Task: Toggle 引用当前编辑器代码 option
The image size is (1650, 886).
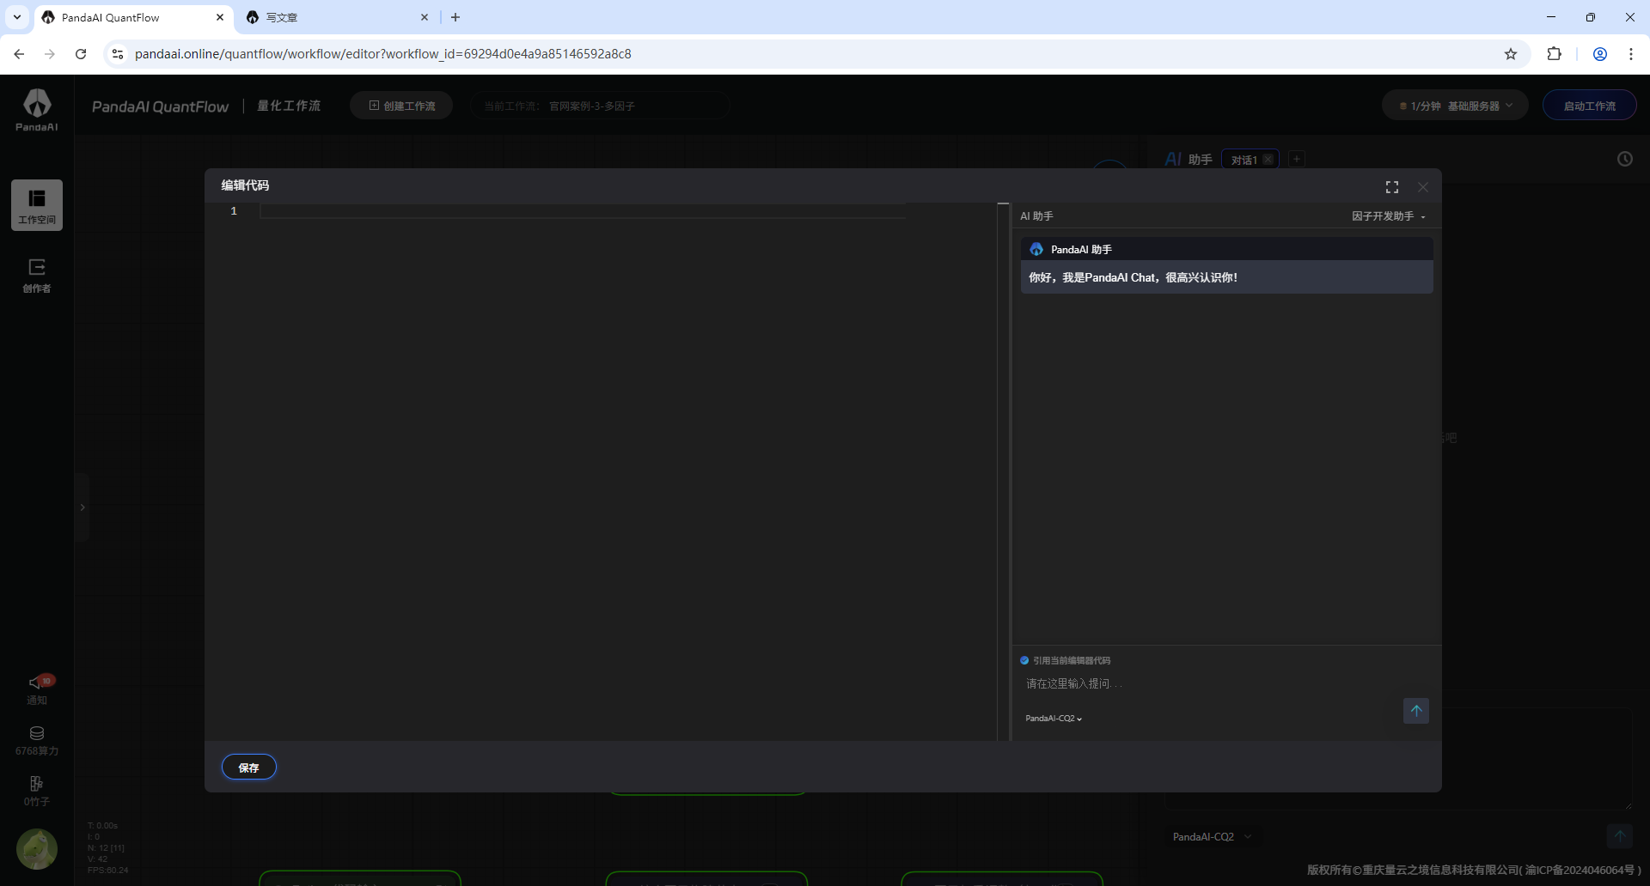Action: (1024, 660)
